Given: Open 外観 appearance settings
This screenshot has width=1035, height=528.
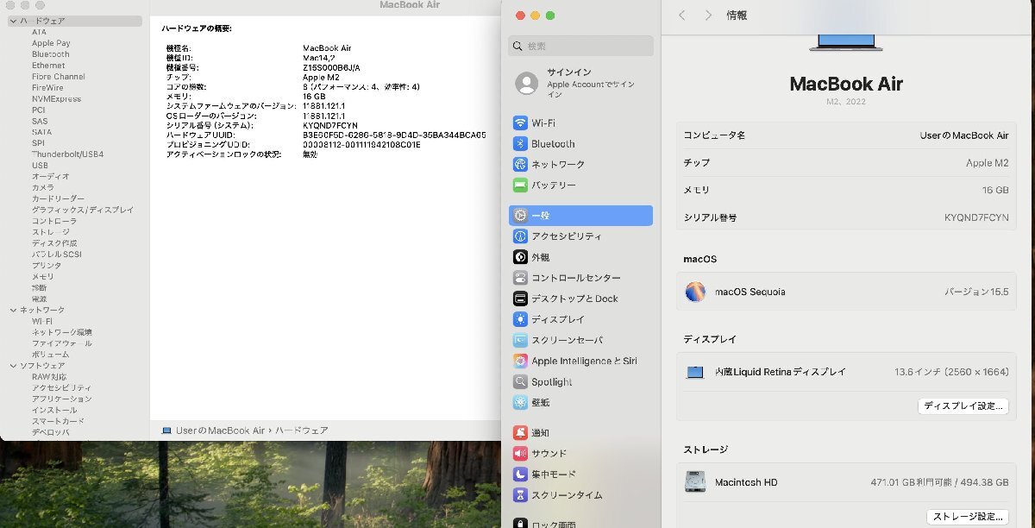Looking at the screenshot, I should (x=580, y=257).
